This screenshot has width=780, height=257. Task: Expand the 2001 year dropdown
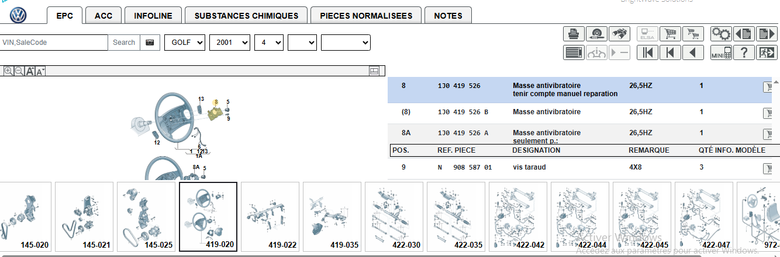tap(229, 43)
